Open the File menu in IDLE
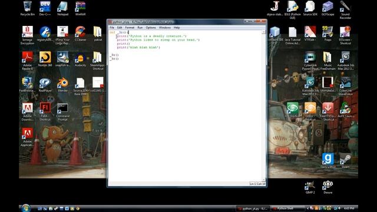The image size is (377, 212). (112, 28)
